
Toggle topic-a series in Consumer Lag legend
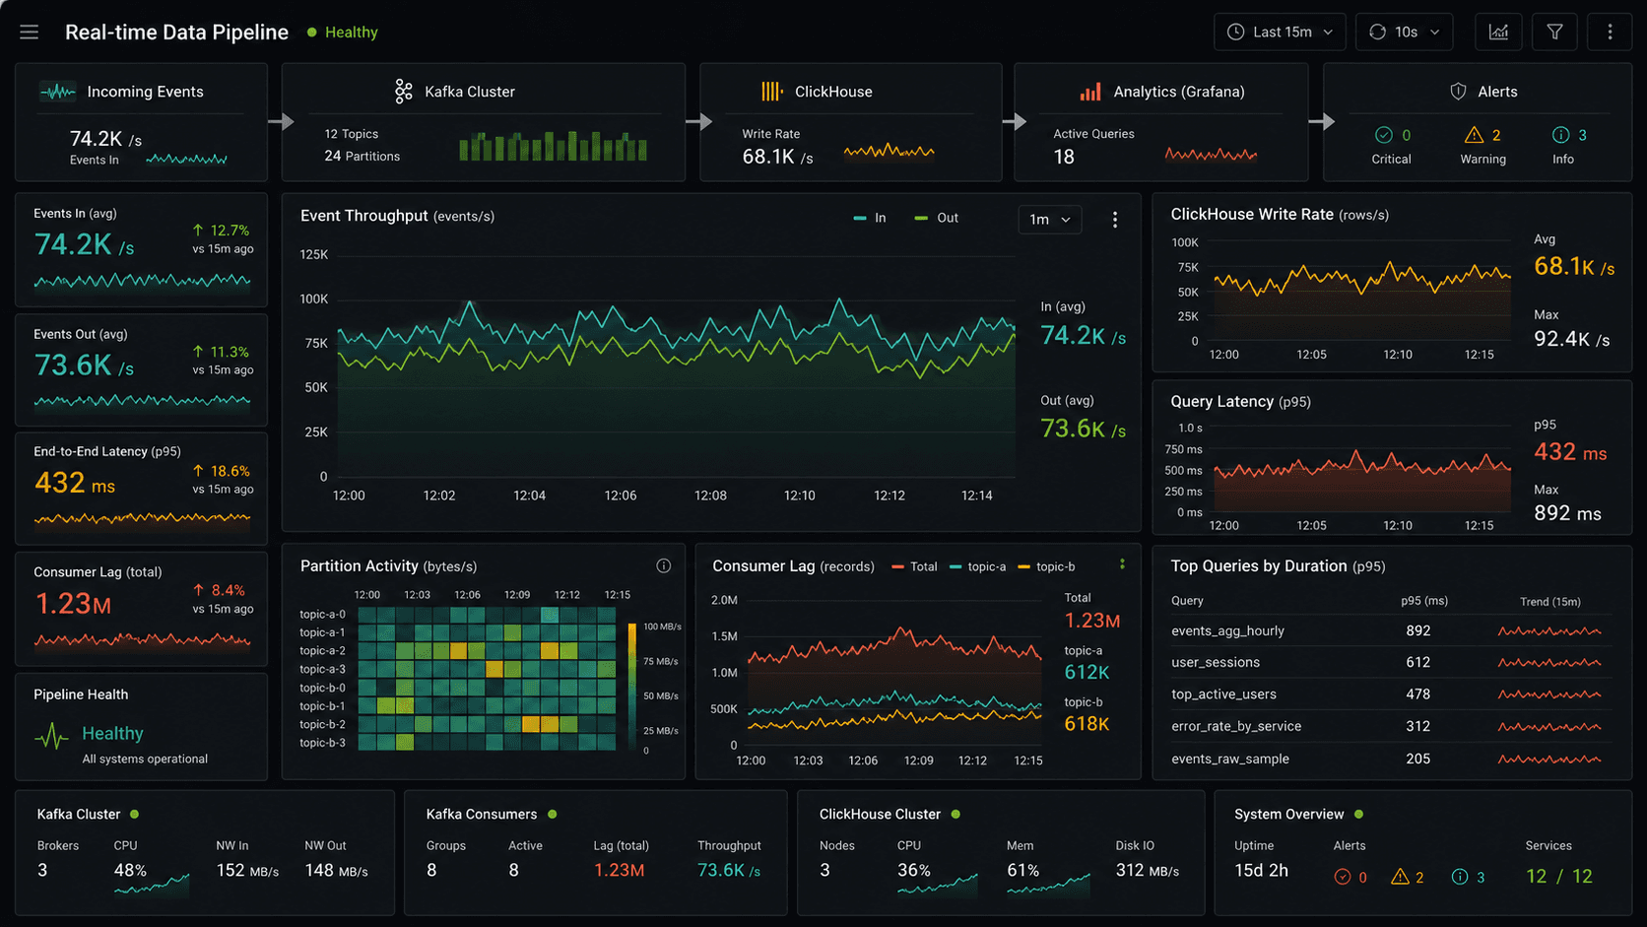click(978, 566)
